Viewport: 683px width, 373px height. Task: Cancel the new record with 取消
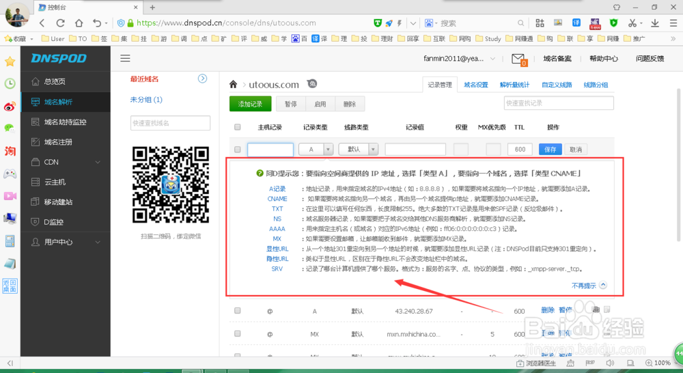click(576, 150)
